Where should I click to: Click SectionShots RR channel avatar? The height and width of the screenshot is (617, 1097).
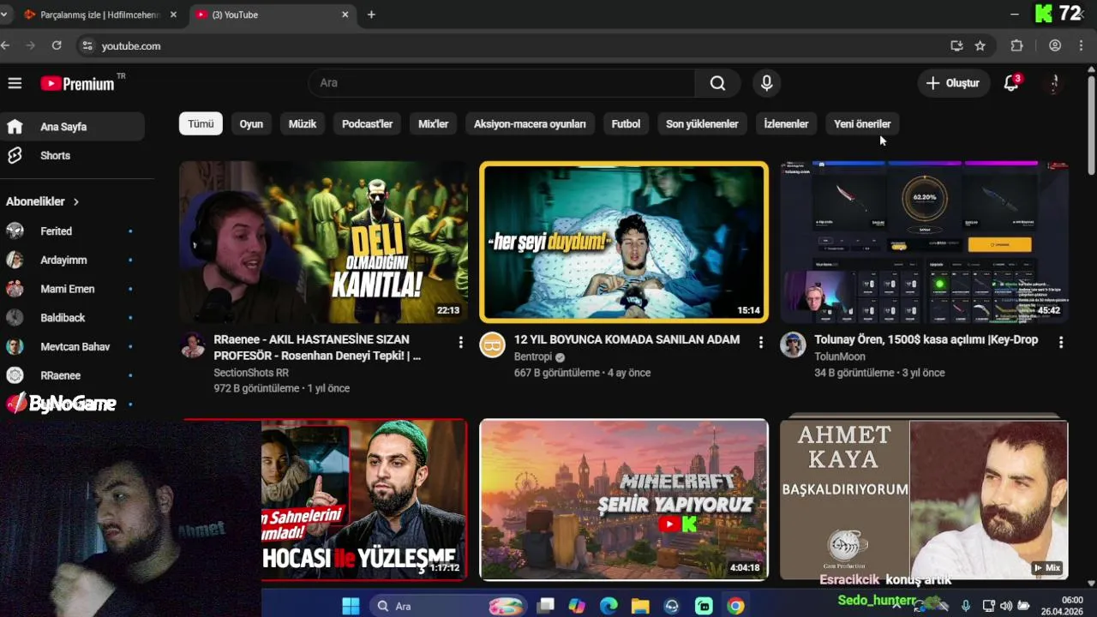[192, 345]
